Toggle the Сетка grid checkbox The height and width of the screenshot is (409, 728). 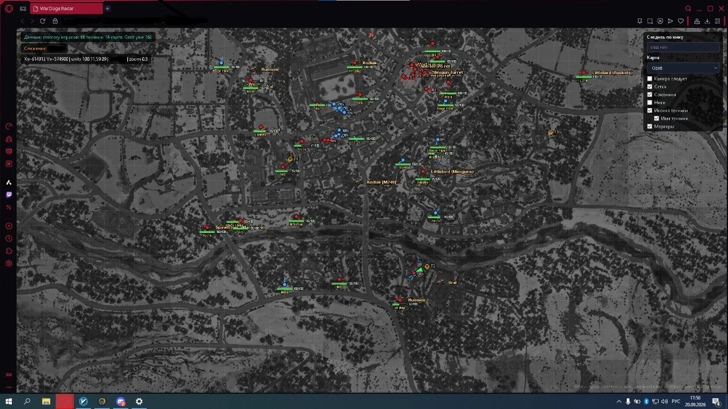pyautogui.click(x=650, y=87)
